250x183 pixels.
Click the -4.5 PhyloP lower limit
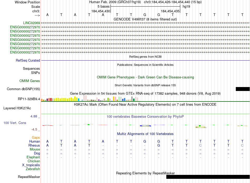[34, 130]
